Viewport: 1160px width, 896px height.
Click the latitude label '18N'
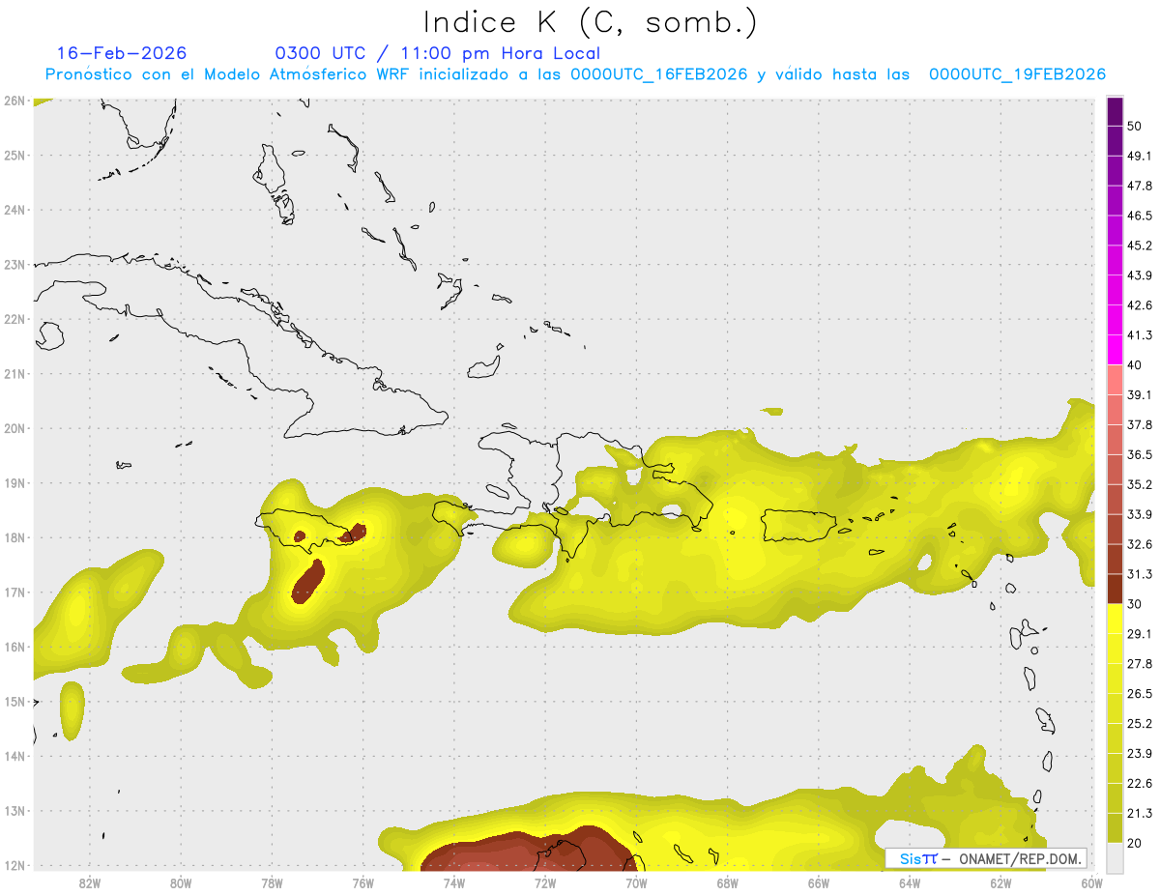[14, 537]
